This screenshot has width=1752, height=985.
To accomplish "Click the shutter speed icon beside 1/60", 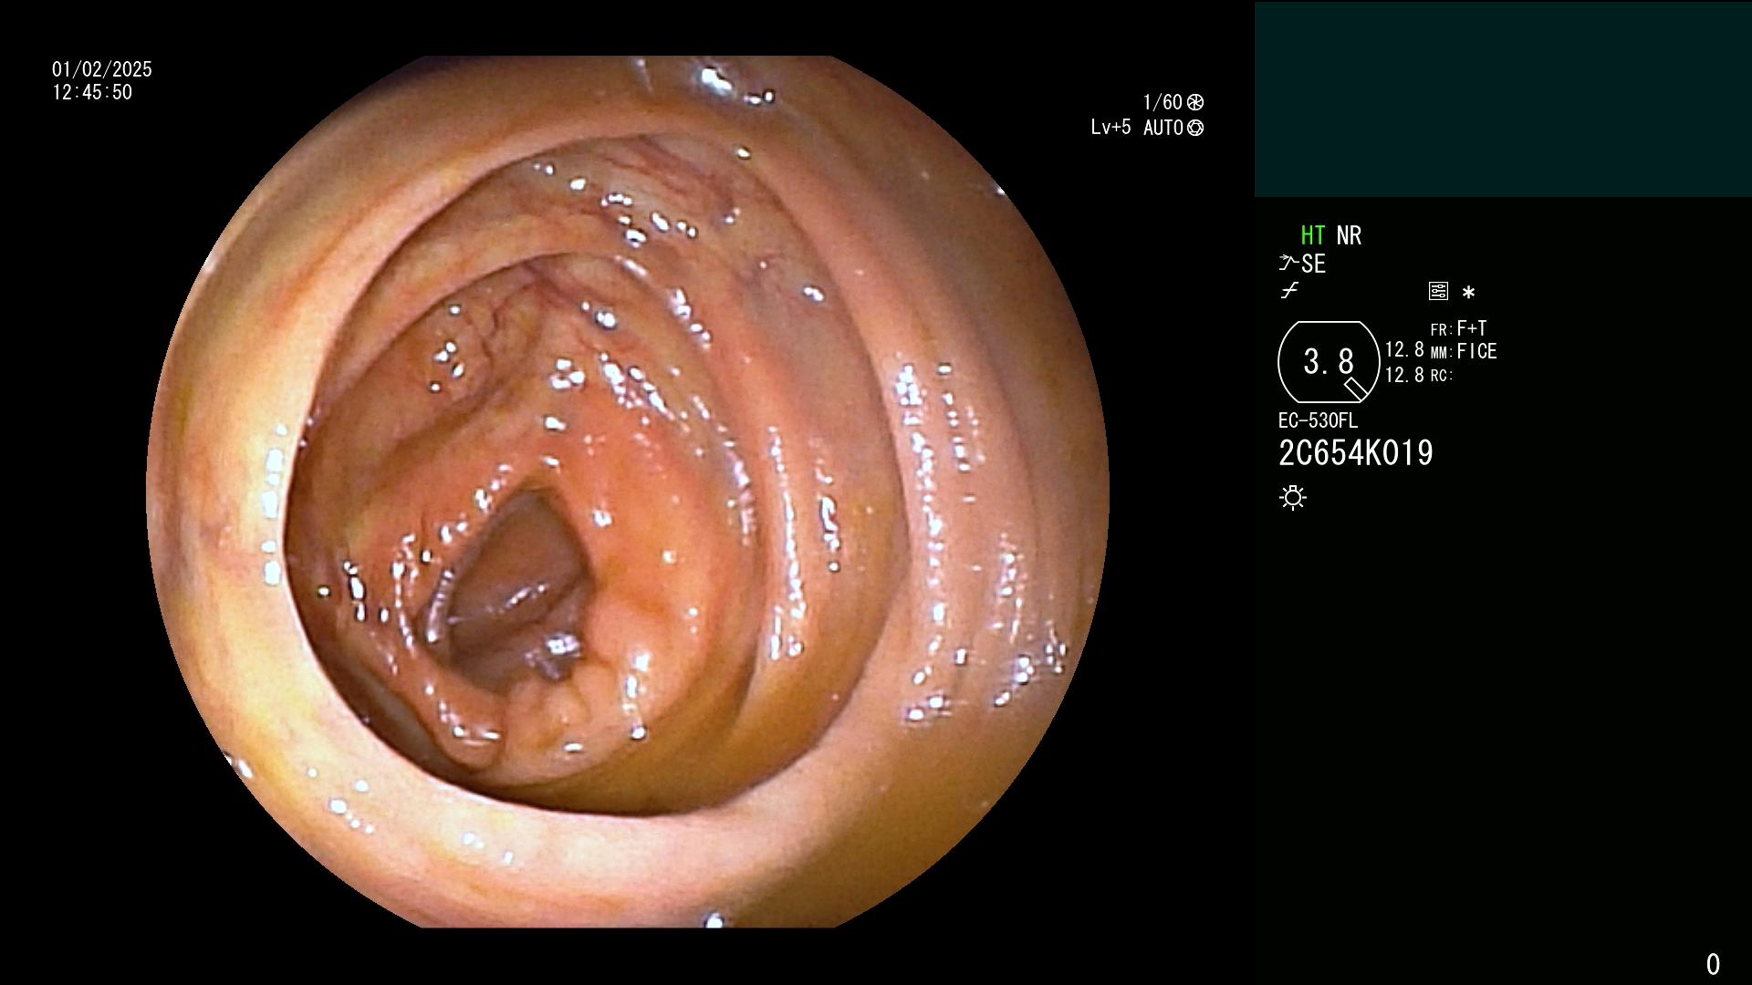I will 1195,102.
